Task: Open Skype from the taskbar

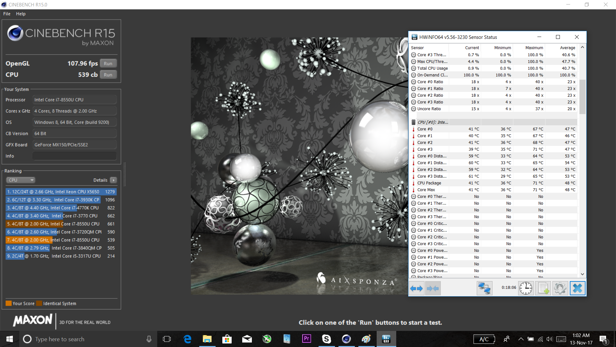Action: [326, 339]
